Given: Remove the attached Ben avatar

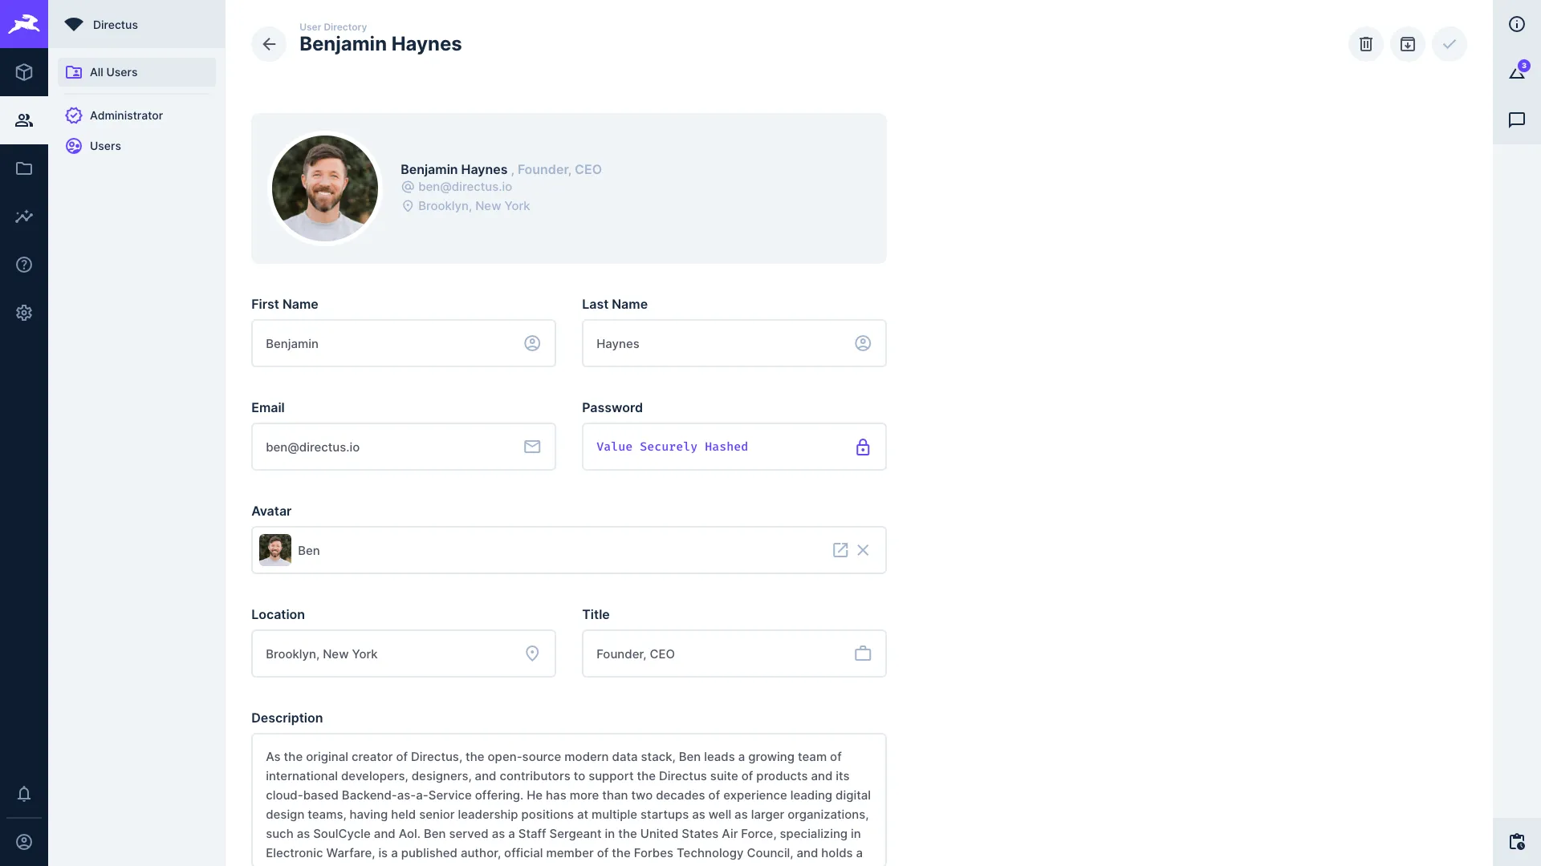Looking at the screenshot, I should pyautogui.click(x=864, y=550).
